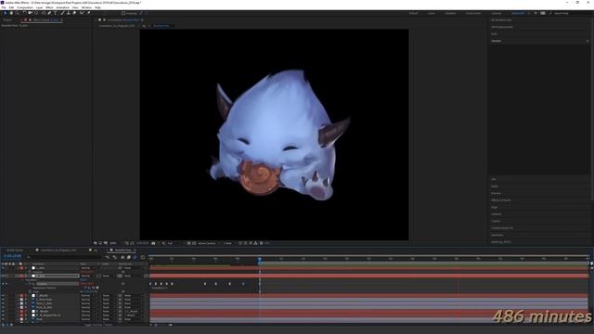Click the current time display in timeline
Screen dimensions: 594x334
12,256
